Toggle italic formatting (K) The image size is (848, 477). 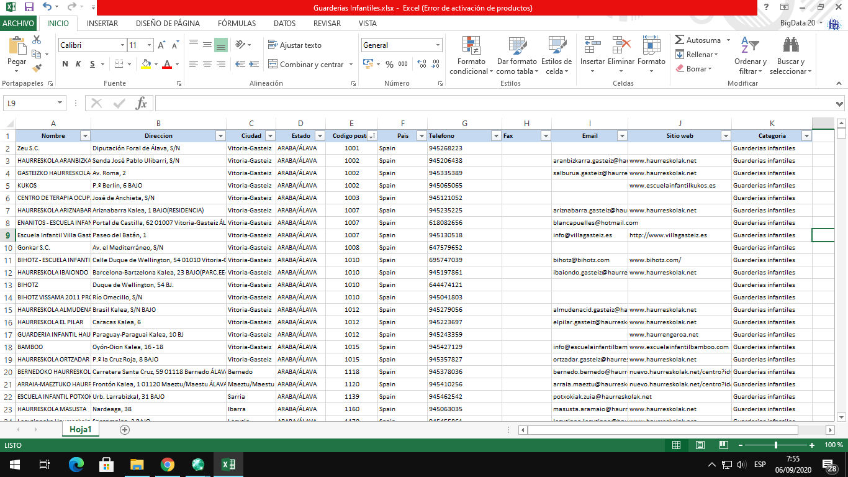point(78,64)
